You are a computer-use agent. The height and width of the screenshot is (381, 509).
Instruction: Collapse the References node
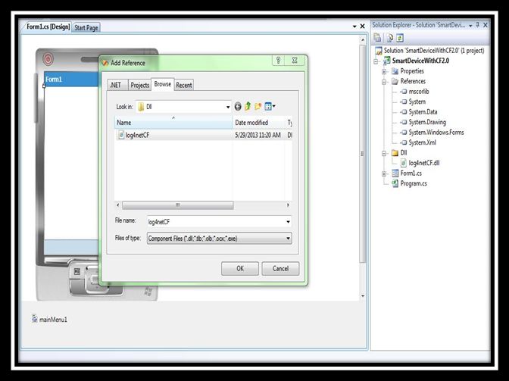point(384,82)
